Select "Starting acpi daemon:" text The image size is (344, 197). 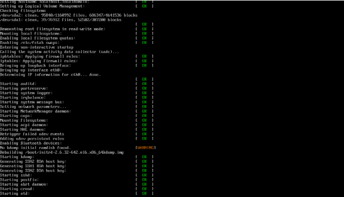pos(24,125)
